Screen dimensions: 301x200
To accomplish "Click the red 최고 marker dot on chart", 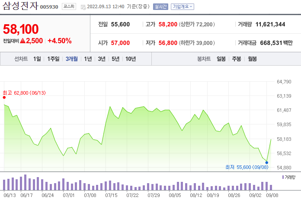I will (x=4, y=98).
